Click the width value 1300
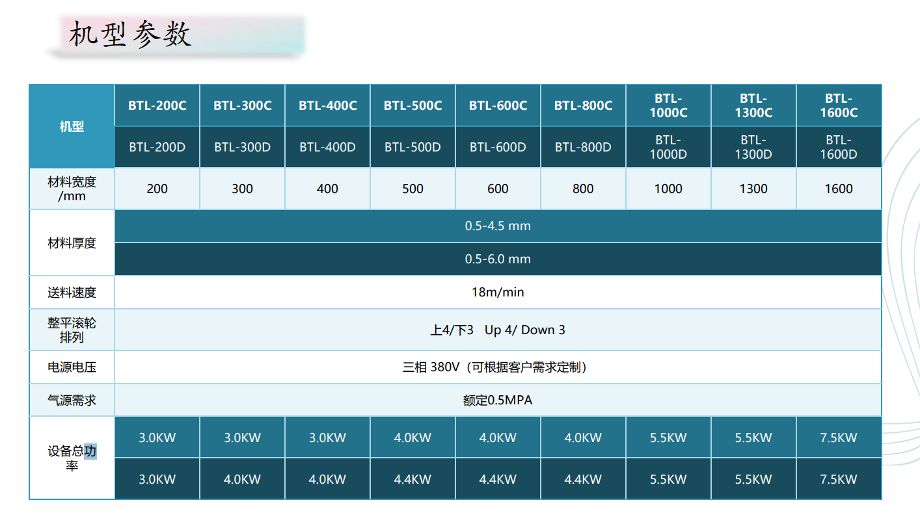Viewport: 920px width, 524px height. pos(753,189)
